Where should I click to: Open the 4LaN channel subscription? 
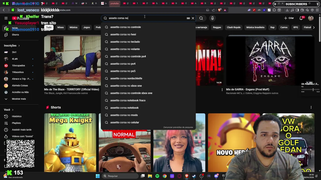20,59
